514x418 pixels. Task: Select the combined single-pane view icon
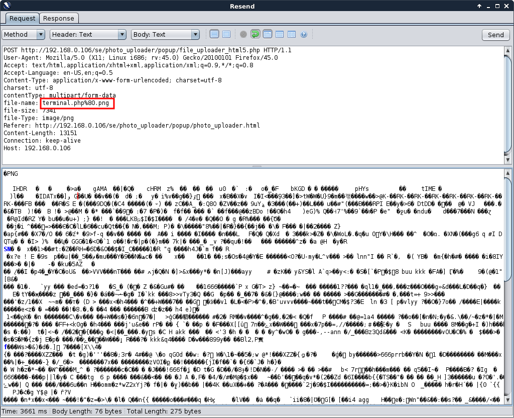[226, 34]
